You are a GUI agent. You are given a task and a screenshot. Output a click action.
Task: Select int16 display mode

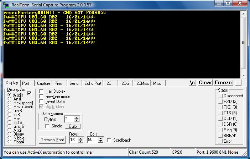coord(9,122)
